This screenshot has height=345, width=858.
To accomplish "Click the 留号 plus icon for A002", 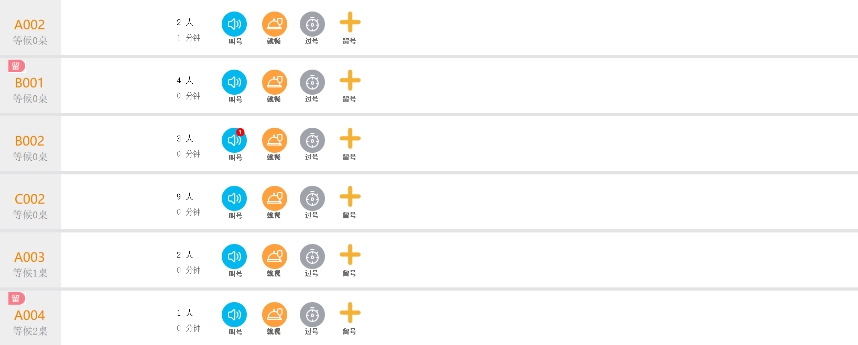I will point(350,23).
